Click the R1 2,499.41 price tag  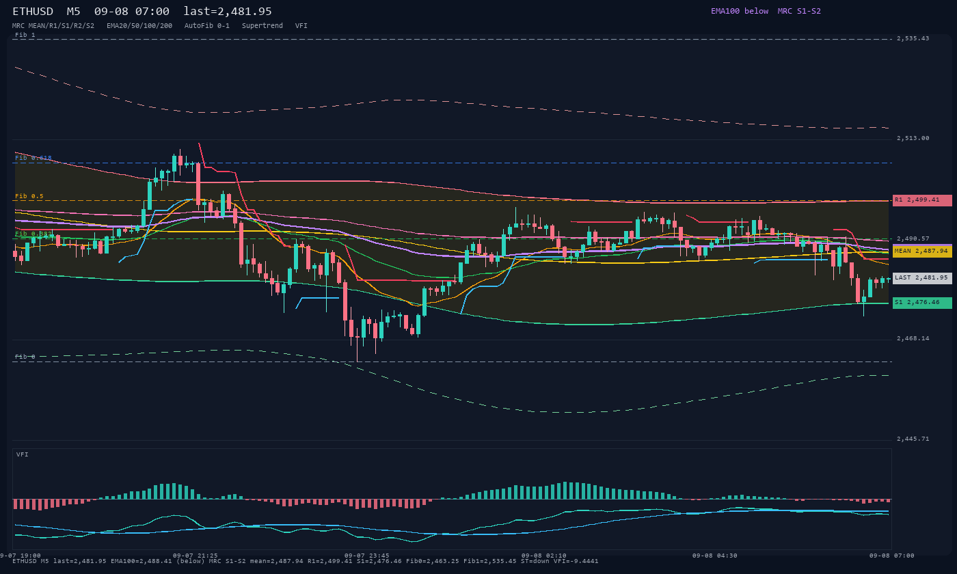(922, 200)
